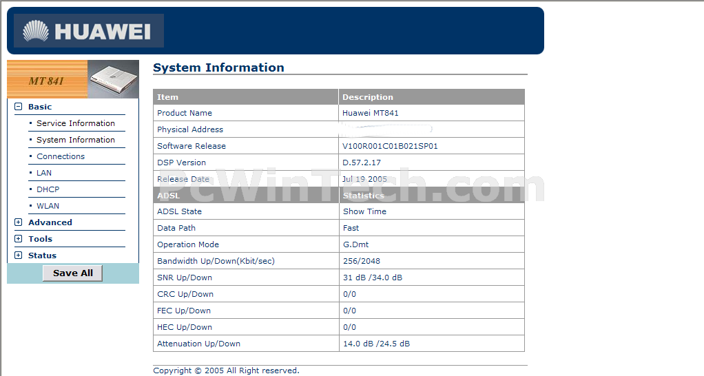Screen dimensions: 704x376
Task: Open the LAN settings page
Action: click(x=44, y=173)
